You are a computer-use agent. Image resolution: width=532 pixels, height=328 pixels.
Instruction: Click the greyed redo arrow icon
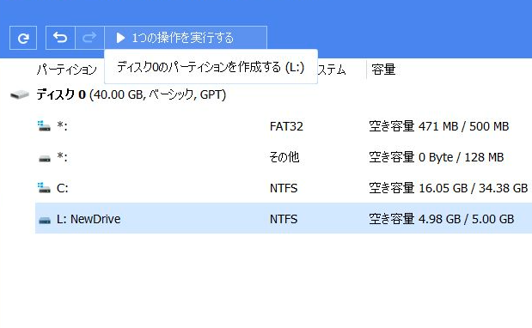pyautogui.click(x=89, y=38)
